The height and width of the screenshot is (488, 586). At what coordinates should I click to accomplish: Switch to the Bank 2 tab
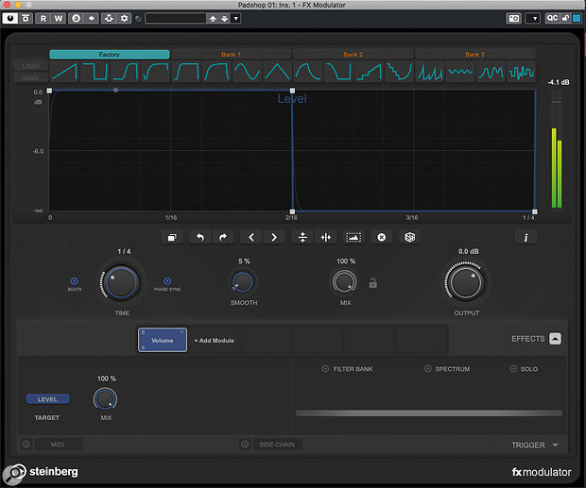coord(353,55)
